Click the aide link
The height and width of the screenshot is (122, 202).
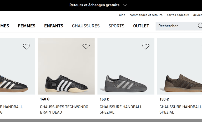point(122,15)
